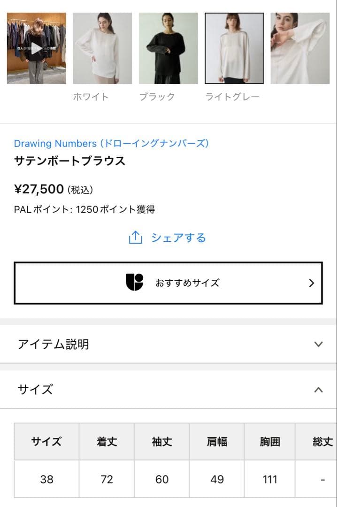Click the price ¥27,500 text
Screen dimensions: 337x507
38,188
